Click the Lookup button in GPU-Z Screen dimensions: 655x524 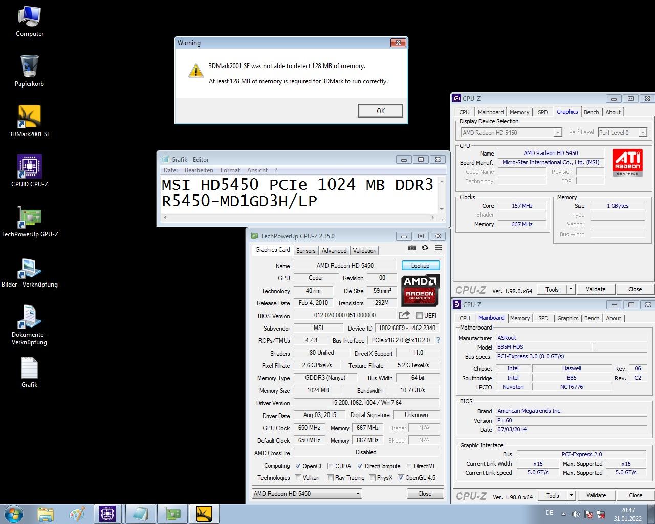click(x=420, y=266)
